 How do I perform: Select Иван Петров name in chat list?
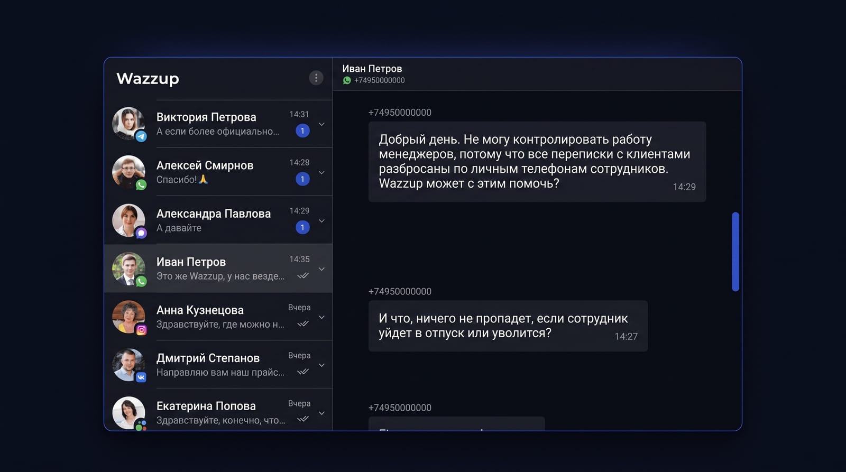point(191,262)
